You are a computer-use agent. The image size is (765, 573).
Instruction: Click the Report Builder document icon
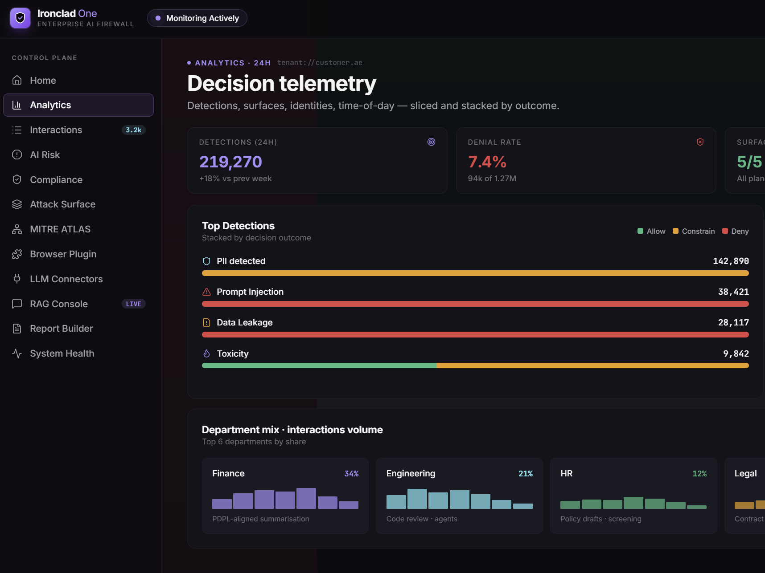click(17, 329)
